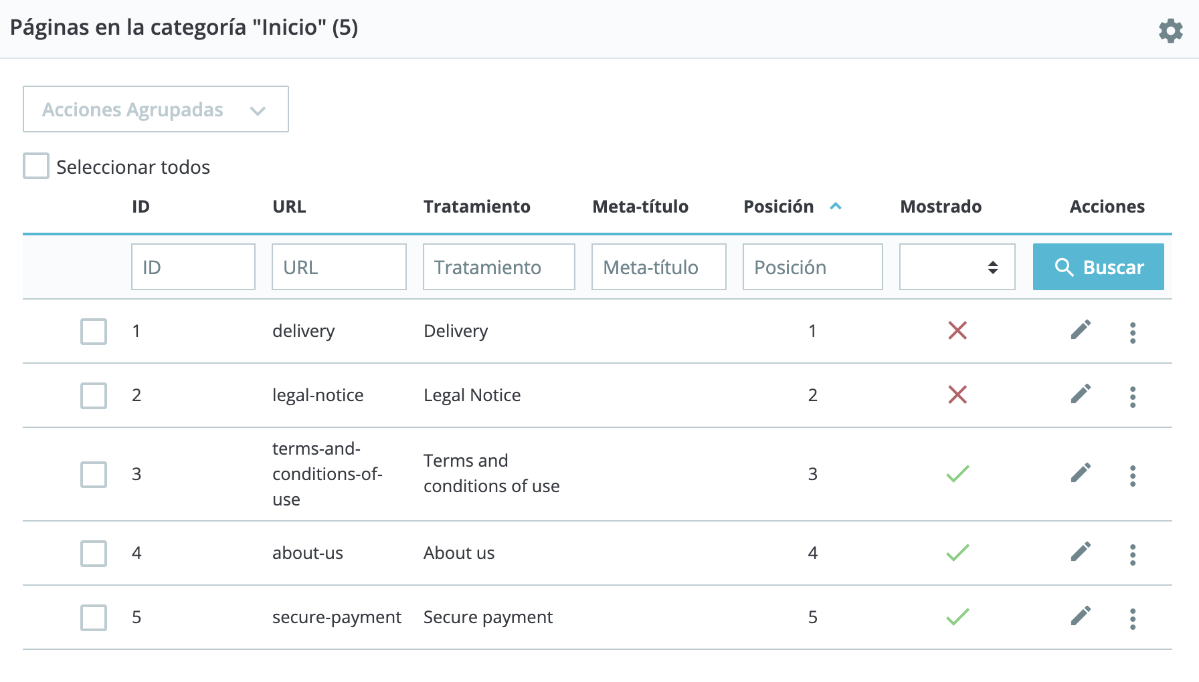
Task: Open more actions menu for About us
Action: tap(1132, 554)
